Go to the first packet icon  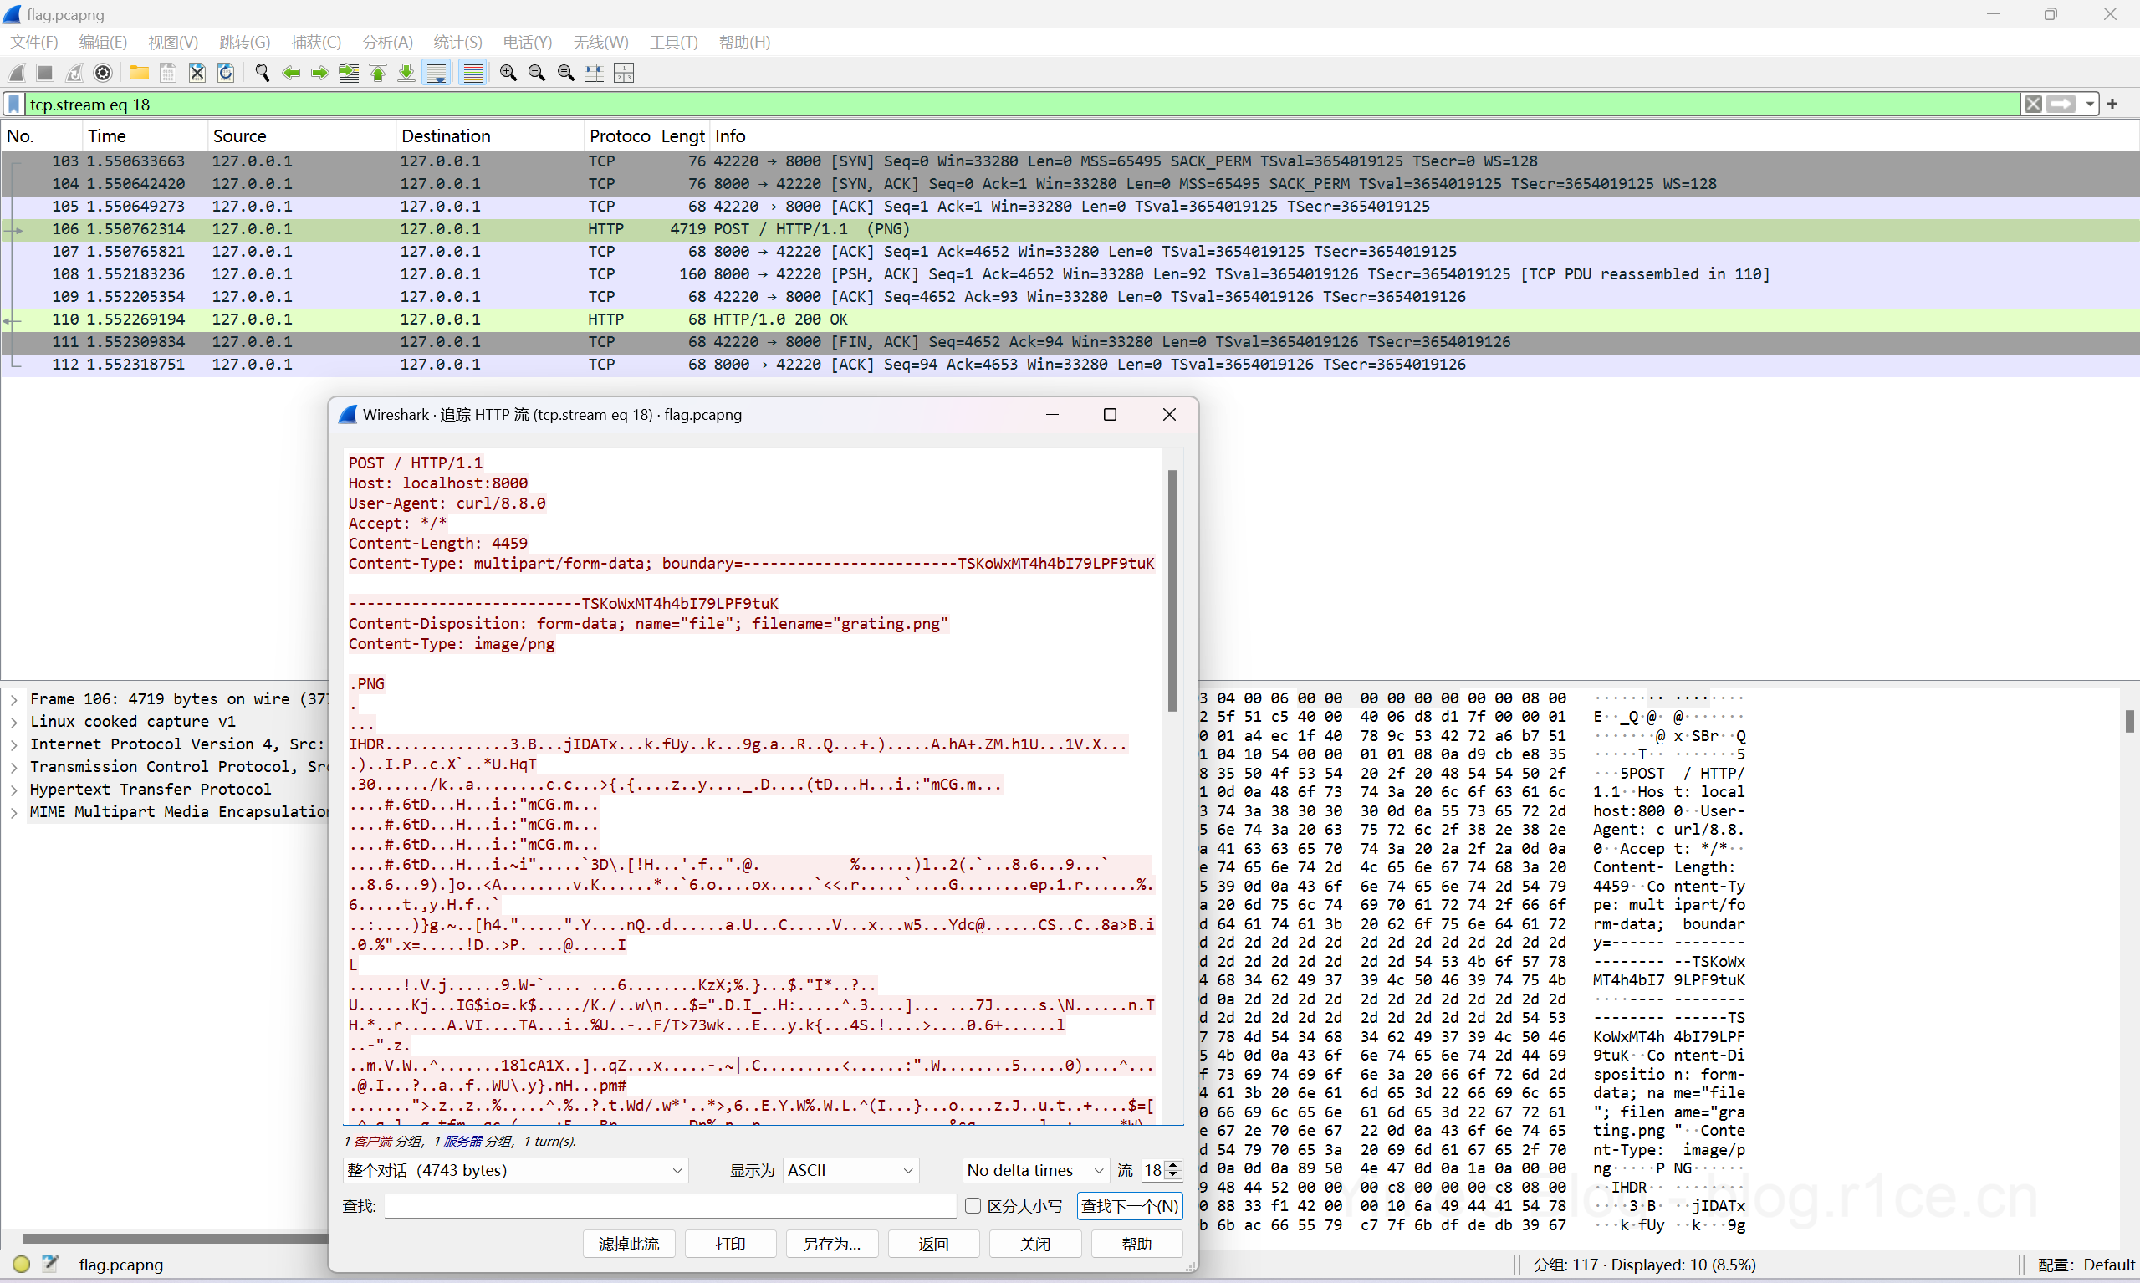(378, 74)
